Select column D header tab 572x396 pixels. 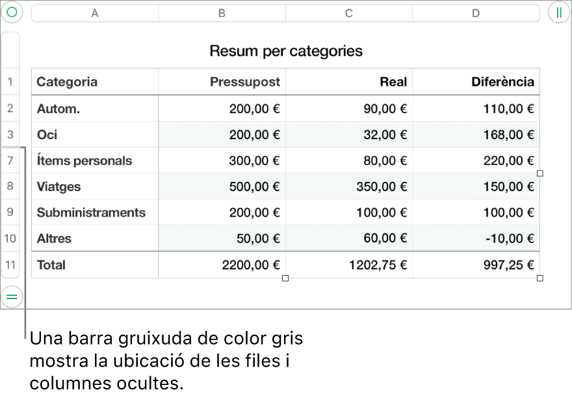476,13
